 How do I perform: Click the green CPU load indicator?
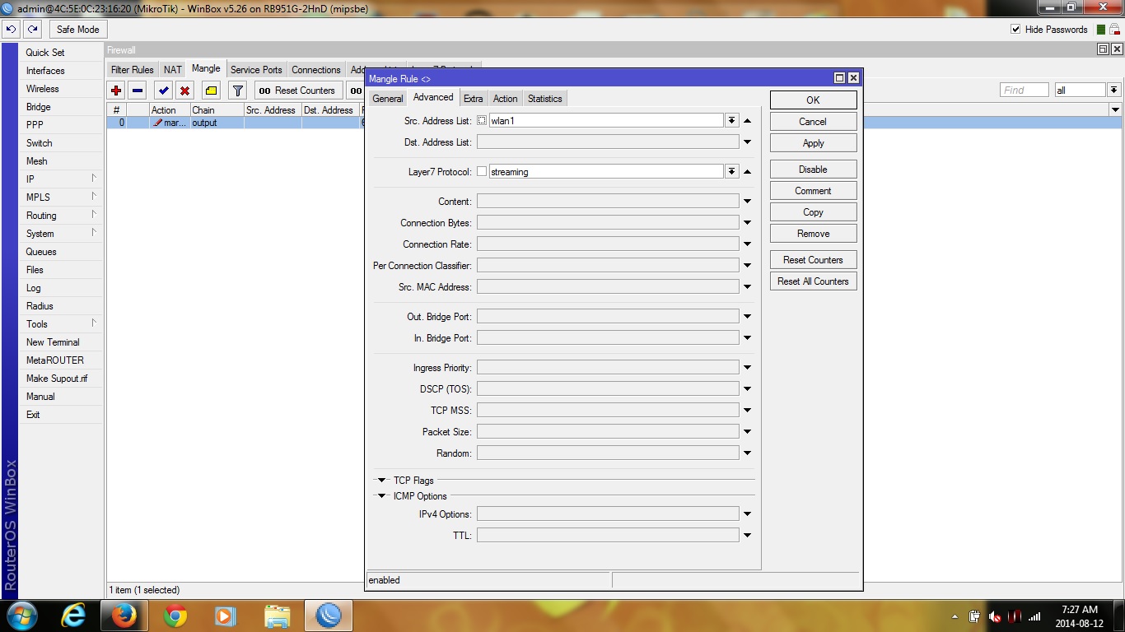pos(1101,30)
